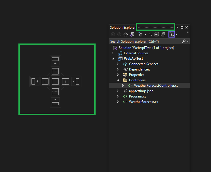Select WeatherForecast.cs file

(x=144, y=102)
